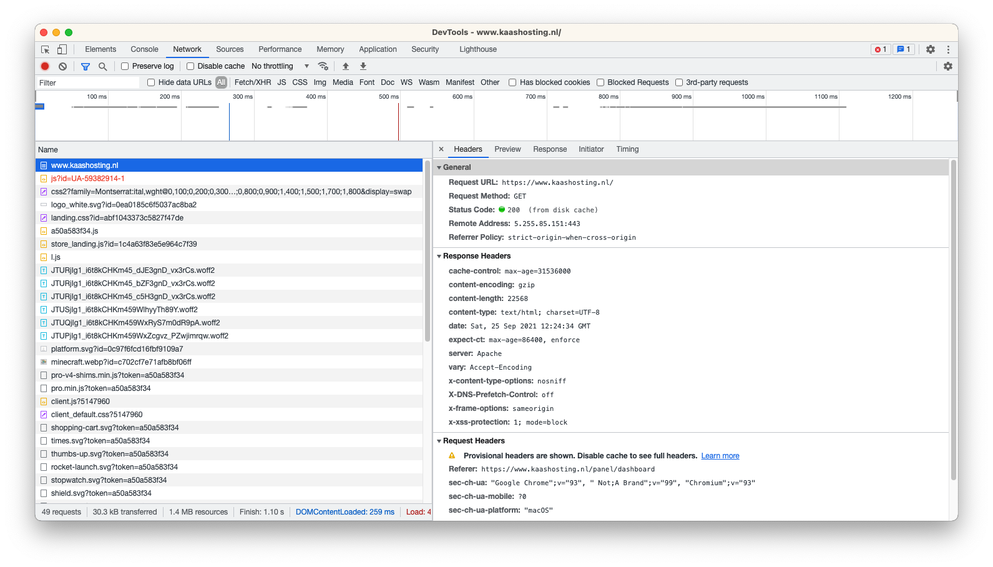Open the No throttling dropdown
The width and height of the screenshot is (993, 567).
(x=280, y=66)
